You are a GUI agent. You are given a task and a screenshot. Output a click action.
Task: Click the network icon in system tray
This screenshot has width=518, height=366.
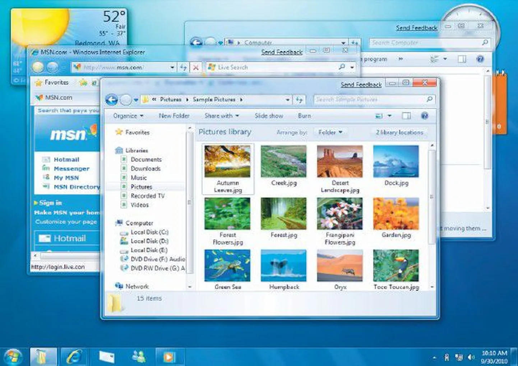(459, 357)
